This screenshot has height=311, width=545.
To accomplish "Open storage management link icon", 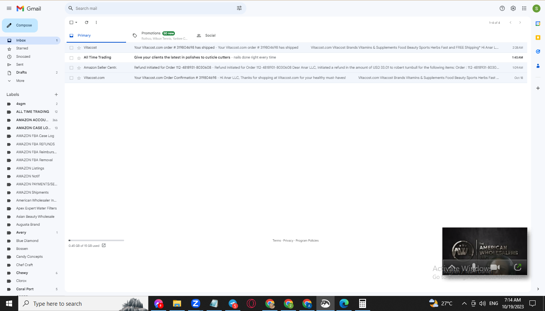I will [104, 245].
